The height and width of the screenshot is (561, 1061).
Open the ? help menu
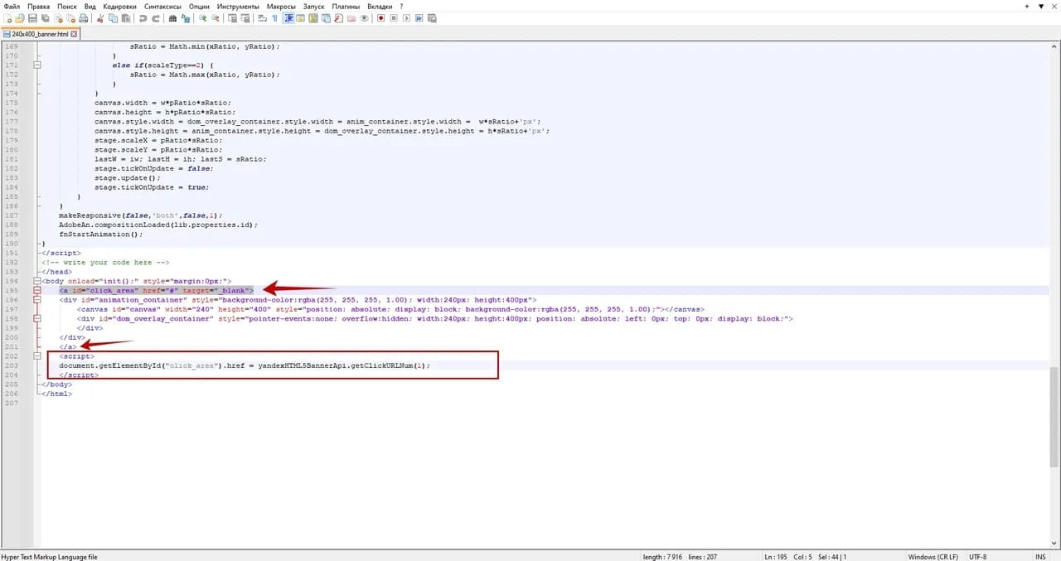click(x=401, y=6)
